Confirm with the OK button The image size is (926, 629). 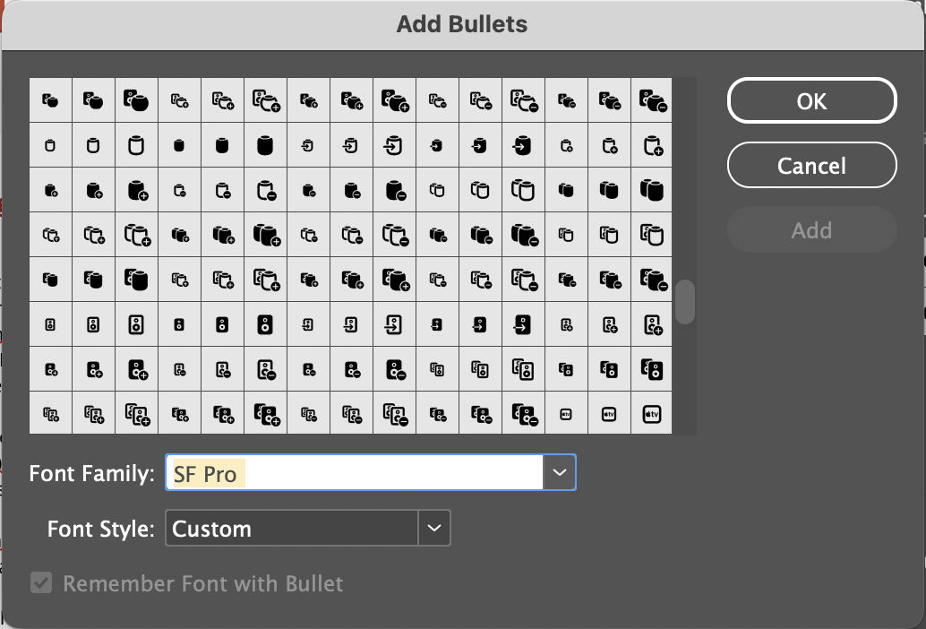(811, 100)
